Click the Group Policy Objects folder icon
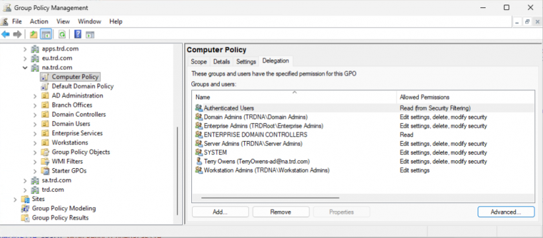The height and width of the screenshot is (238, 543). [45, 152]
